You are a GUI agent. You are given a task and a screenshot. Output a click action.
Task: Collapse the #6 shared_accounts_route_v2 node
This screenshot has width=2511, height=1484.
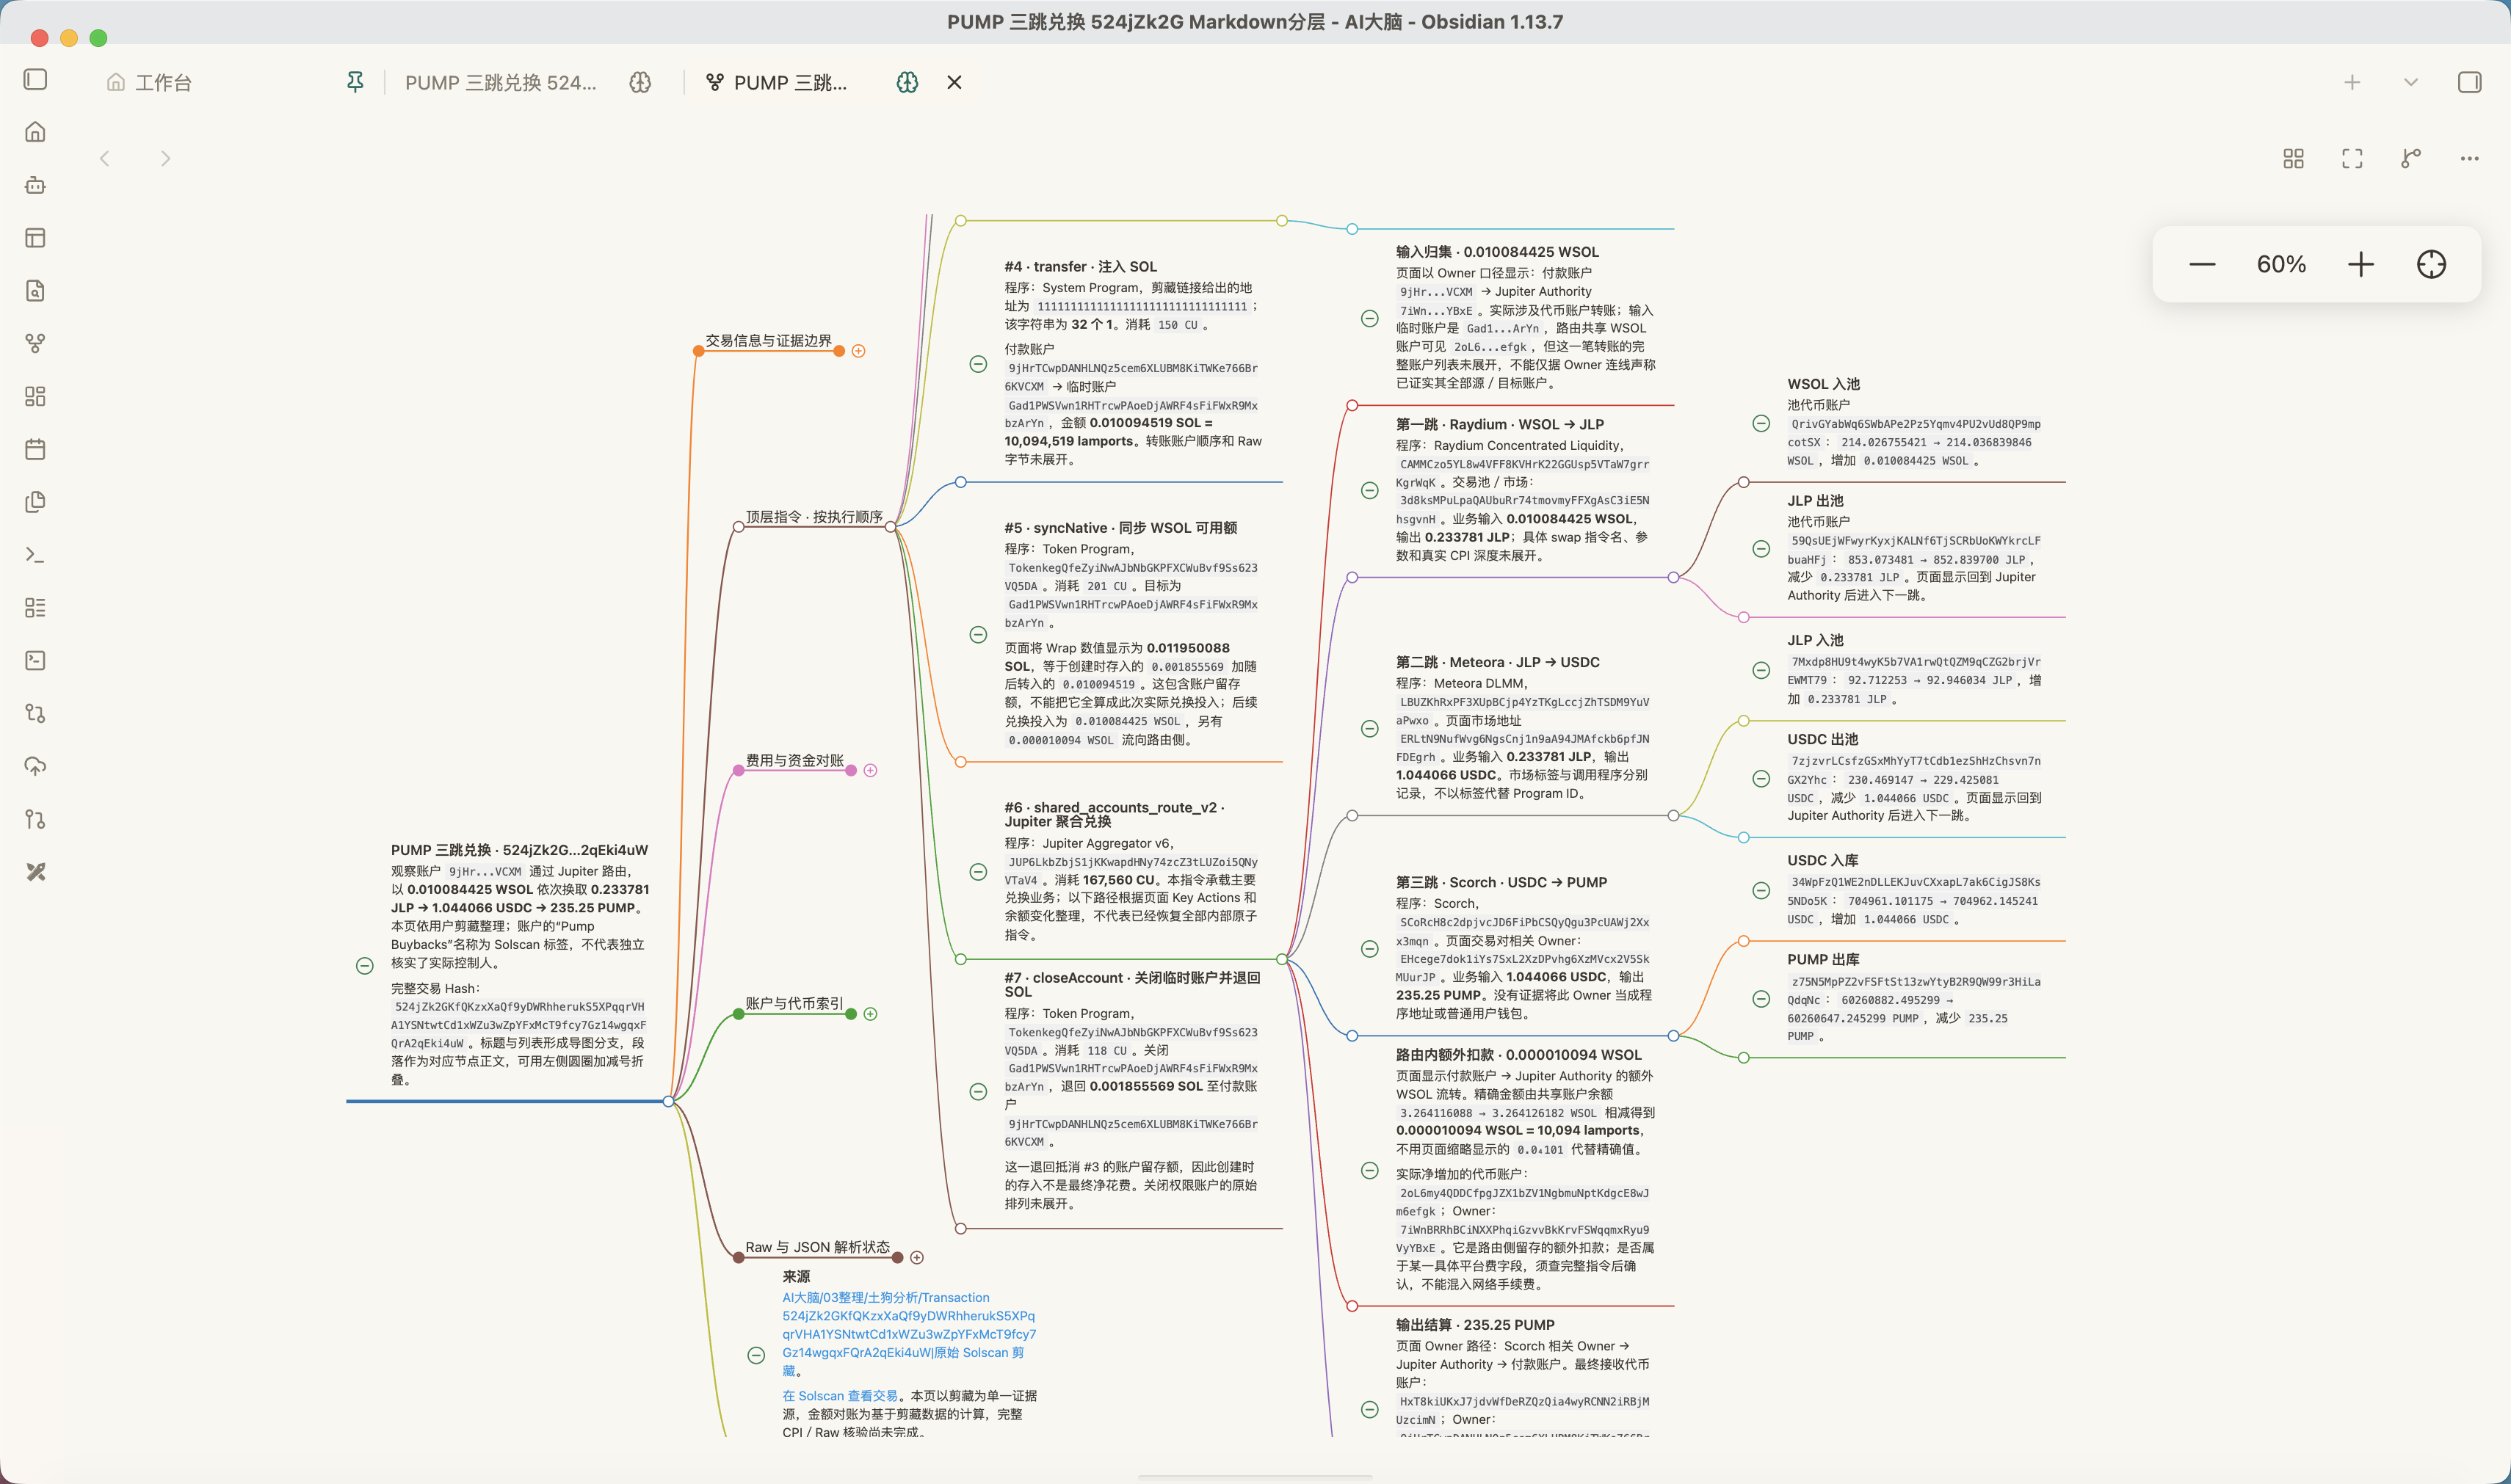point(979,872)
